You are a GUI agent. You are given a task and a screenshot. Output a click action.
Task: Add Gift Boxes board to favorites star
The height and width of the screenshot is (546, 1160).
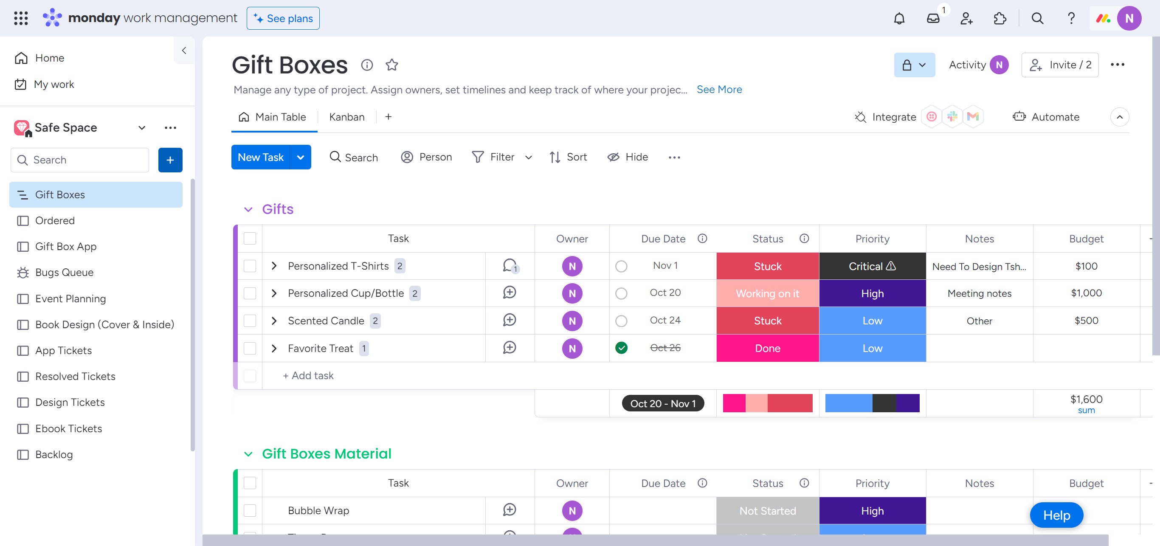tap(391, 65)
